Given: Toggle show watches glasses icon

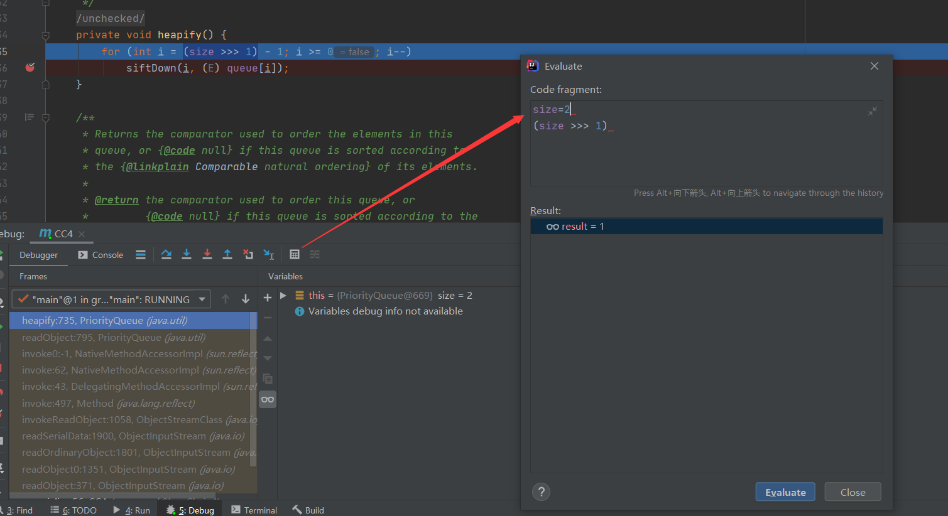Looking at the screenshot, I should pyautogui.click(x=268, y=399).
